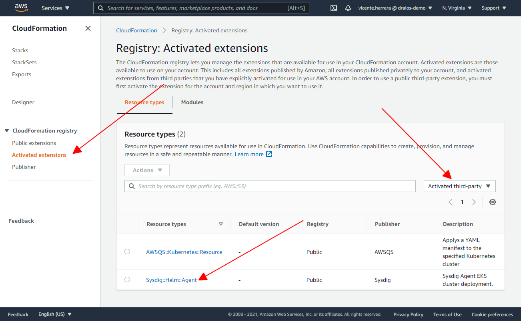Open Activated third-party filter dropdown
The height and width of the screenshot is (321, 521).
[460, 186]
